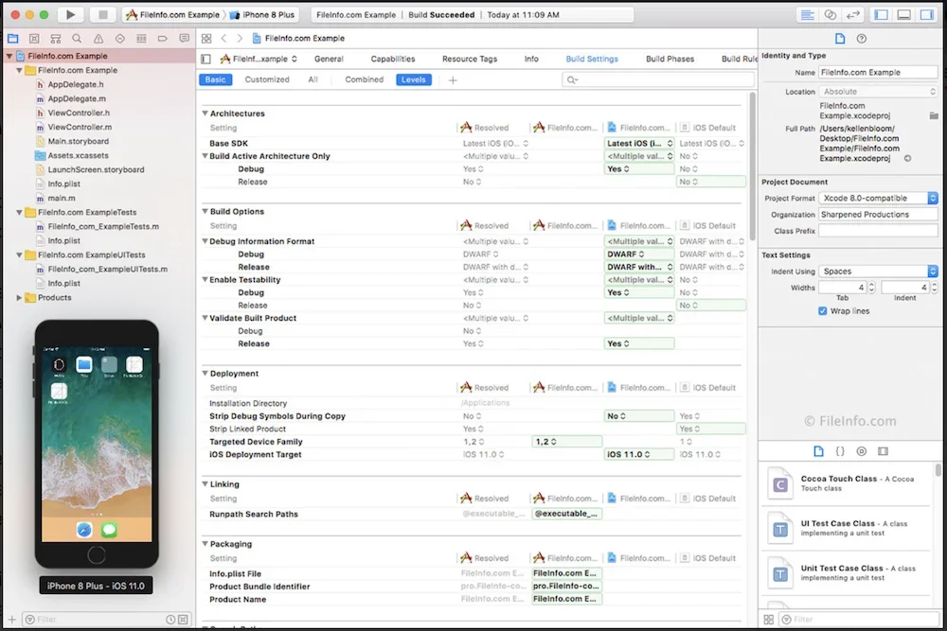The width and height of the screenshot is (947, 631).
Task: Click the Organization text field
Action: click(878, 215)
